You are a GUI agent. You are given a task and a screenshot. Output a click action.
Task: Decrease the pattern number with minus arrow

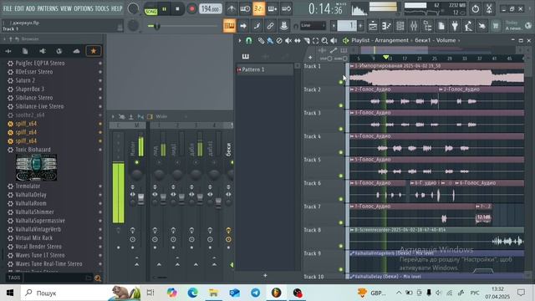pos(334,26)
